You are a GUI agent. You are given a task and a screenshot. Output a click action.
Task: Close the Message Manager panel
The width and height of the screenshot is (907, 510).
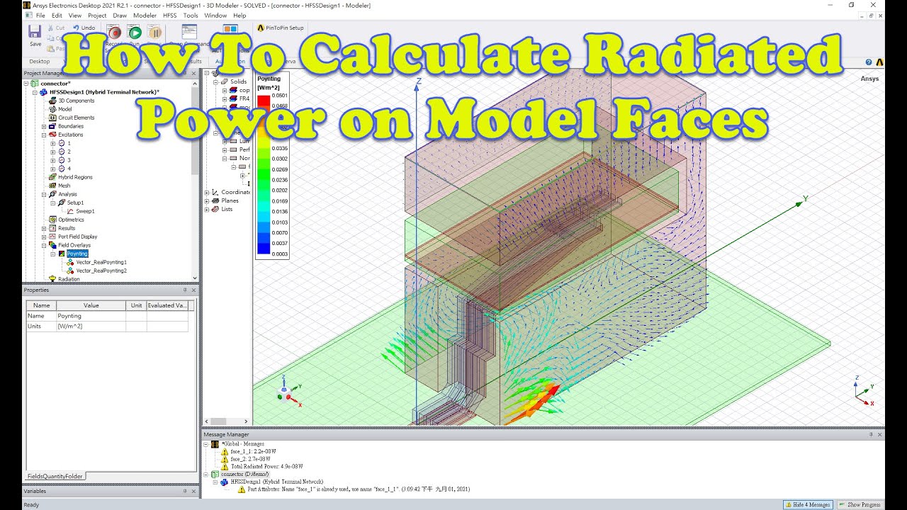tap(880, 434)
